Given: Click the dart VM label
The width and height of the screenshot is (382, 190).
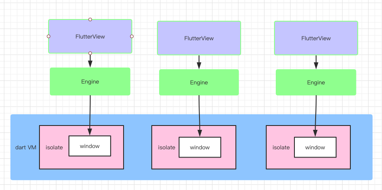Looking at the screenshot, I should tap(26, 148).
